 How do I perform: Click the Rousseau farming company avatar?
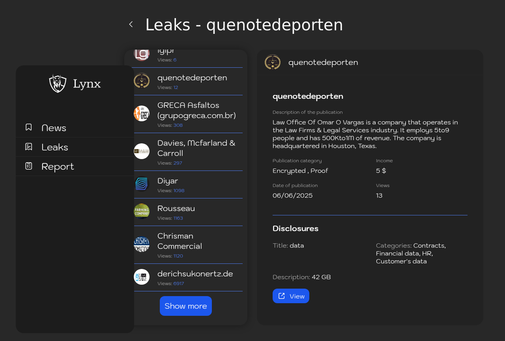click(x=142, y=211)
